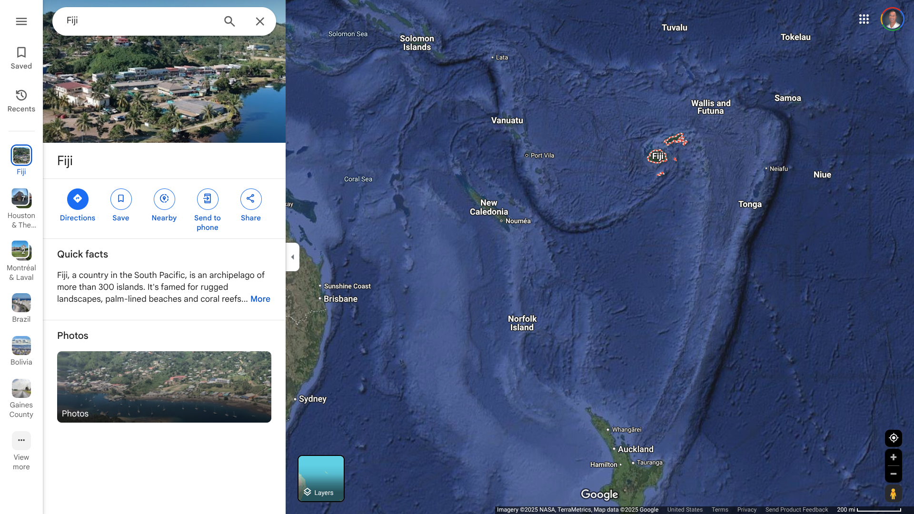
Task: Open Google apps grid
Action: [864, 19]
